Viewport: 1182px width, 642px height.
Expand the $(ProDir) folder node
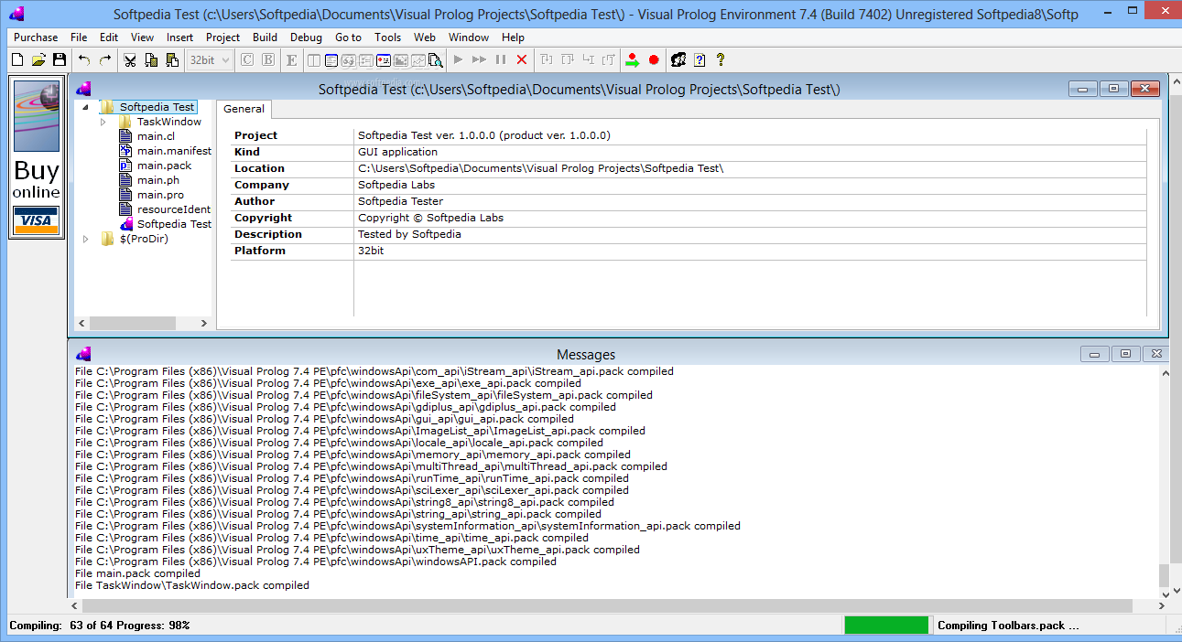[x=85, y=239]
